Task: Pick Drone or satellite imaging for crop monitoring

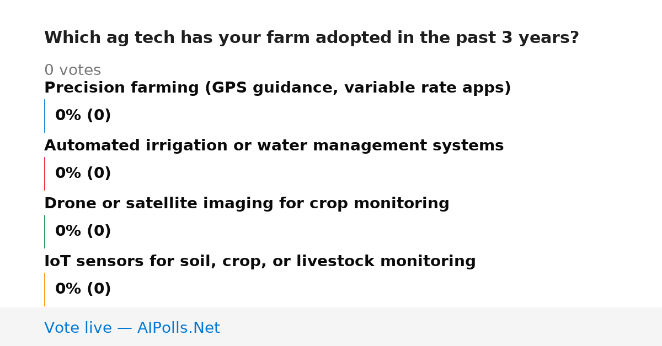Action: coord(247,204)
